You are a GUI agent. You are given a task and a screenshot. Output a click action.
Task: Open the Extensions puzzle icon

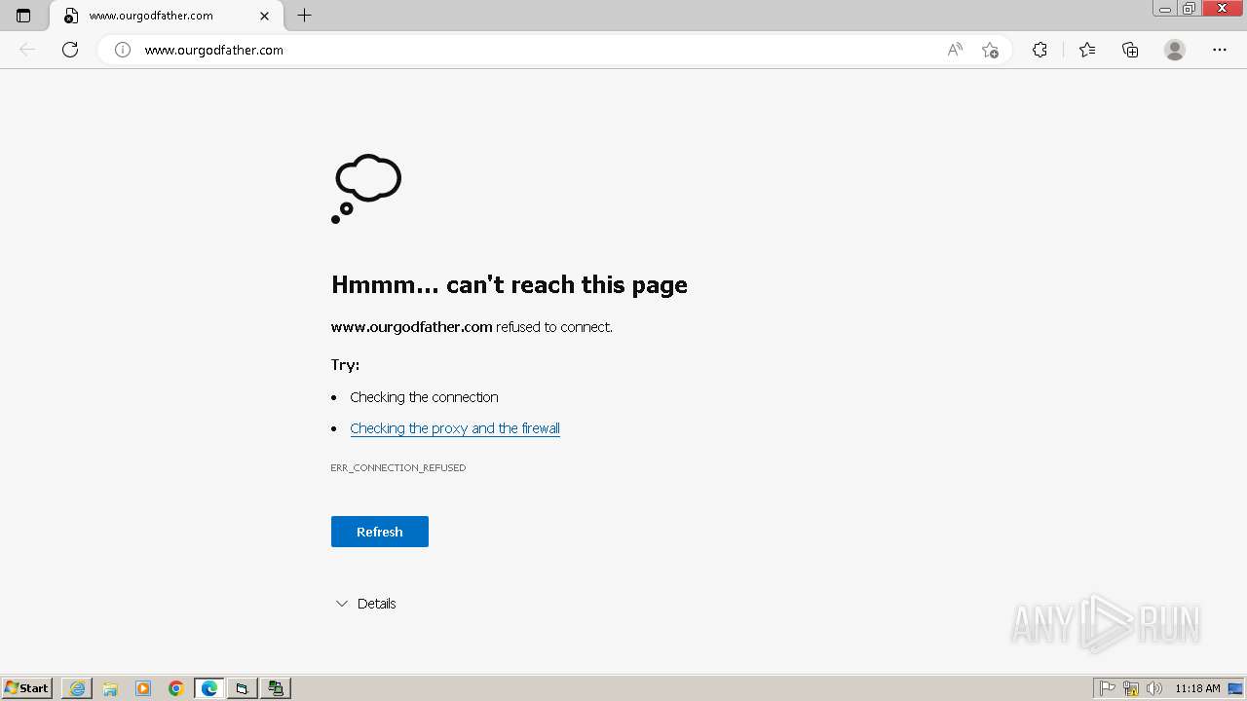[x=1039, y=50]
